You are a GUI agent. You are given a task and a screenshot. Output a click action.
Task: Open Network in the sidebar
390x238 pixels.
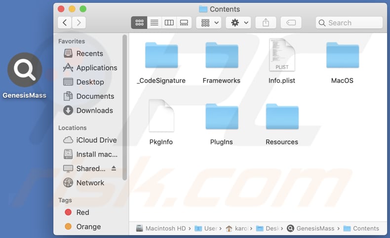(x=83, y=183)
